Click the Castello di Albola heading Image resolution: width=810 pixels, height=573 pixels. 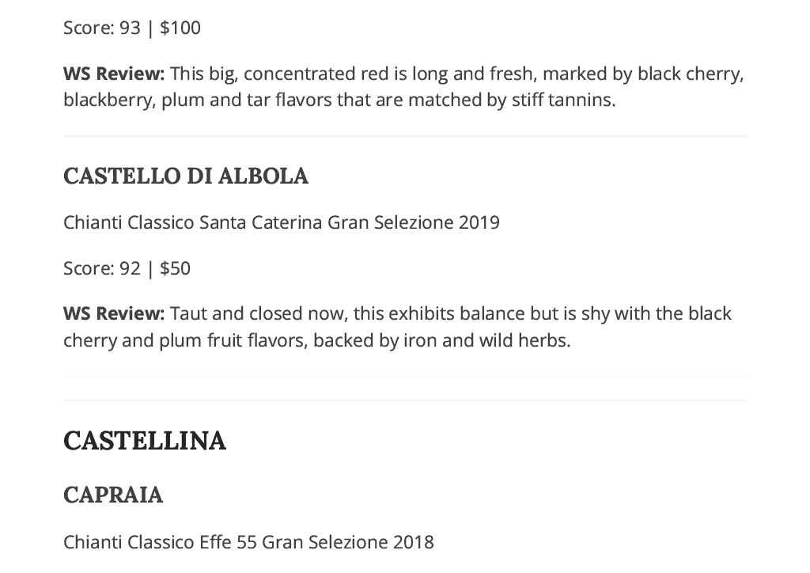tap(185, 176)
